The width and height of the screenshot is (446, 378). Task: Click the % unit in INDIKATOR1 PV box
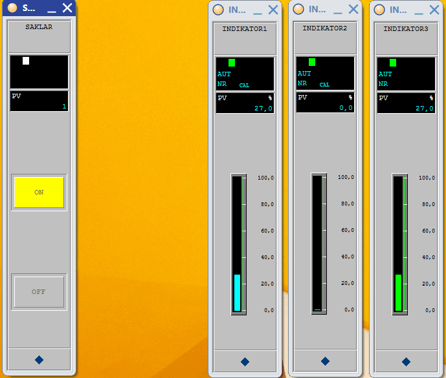pyautogui.click(x=270, y=98)
